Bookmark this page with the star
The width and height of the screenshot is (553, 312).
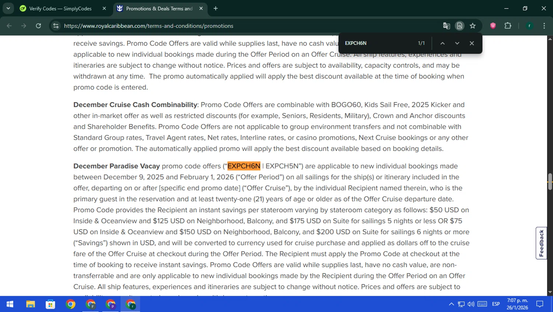(473, 26)
